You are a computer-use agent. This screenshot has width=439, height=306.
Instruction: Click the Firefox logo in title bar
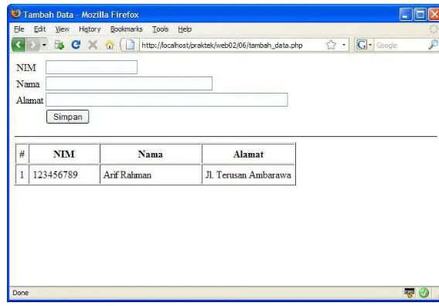16,13
